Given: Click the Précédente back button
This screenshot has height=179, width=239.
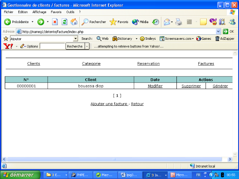Looking at the screenshot, I should click(x=17, y=21).
